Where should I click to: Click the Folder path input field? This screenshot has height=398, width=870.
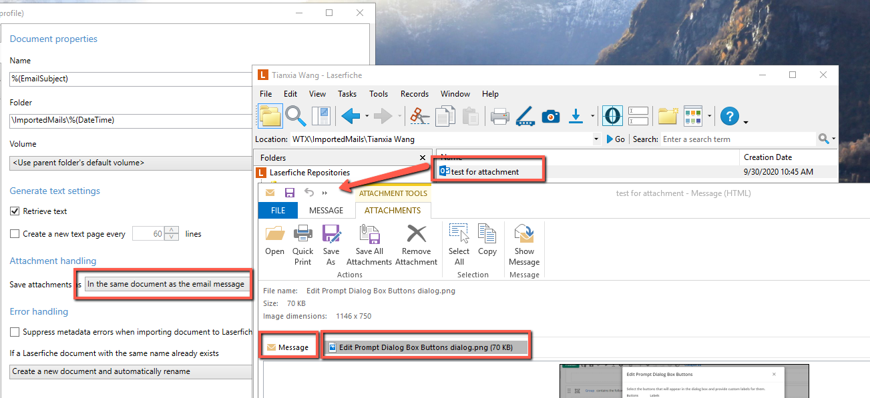pos(131,120)
